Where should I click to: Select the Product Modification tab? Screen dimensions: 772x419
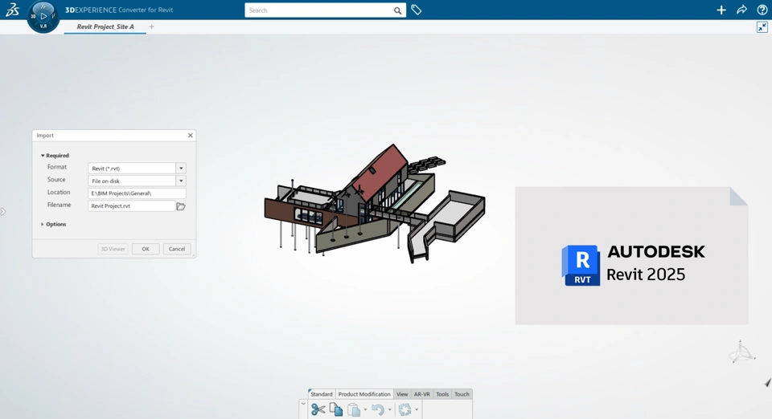tap(364, 394)
